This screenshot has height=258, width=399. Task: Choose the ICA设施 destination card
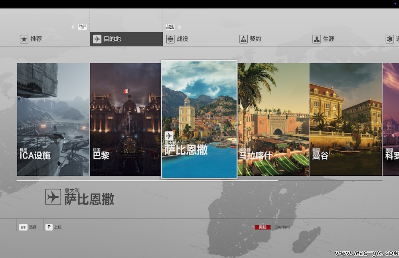53,119
